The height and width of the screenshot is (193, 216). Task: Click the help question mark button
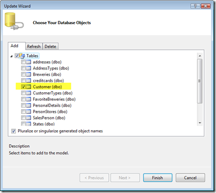[x=195, y=6]
